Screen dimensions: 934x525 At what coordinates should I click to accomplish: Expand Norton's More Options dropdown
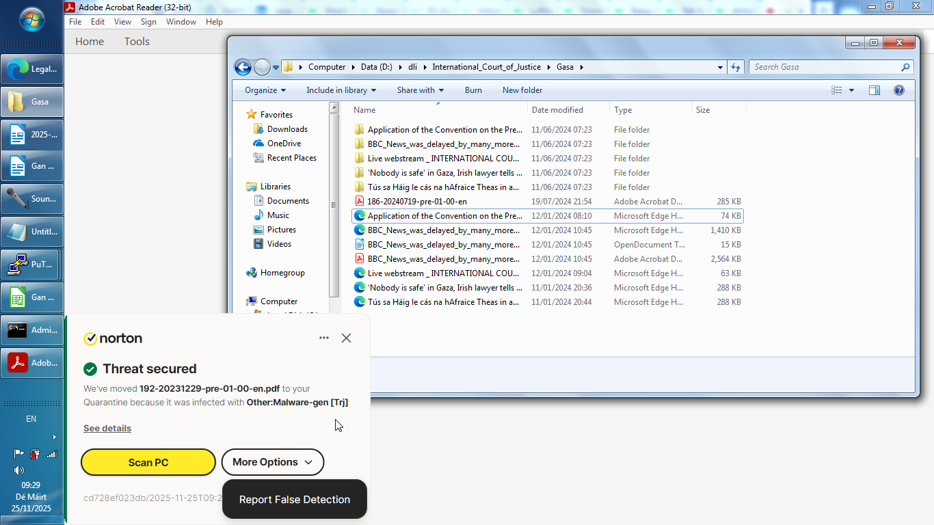(273, 462)
